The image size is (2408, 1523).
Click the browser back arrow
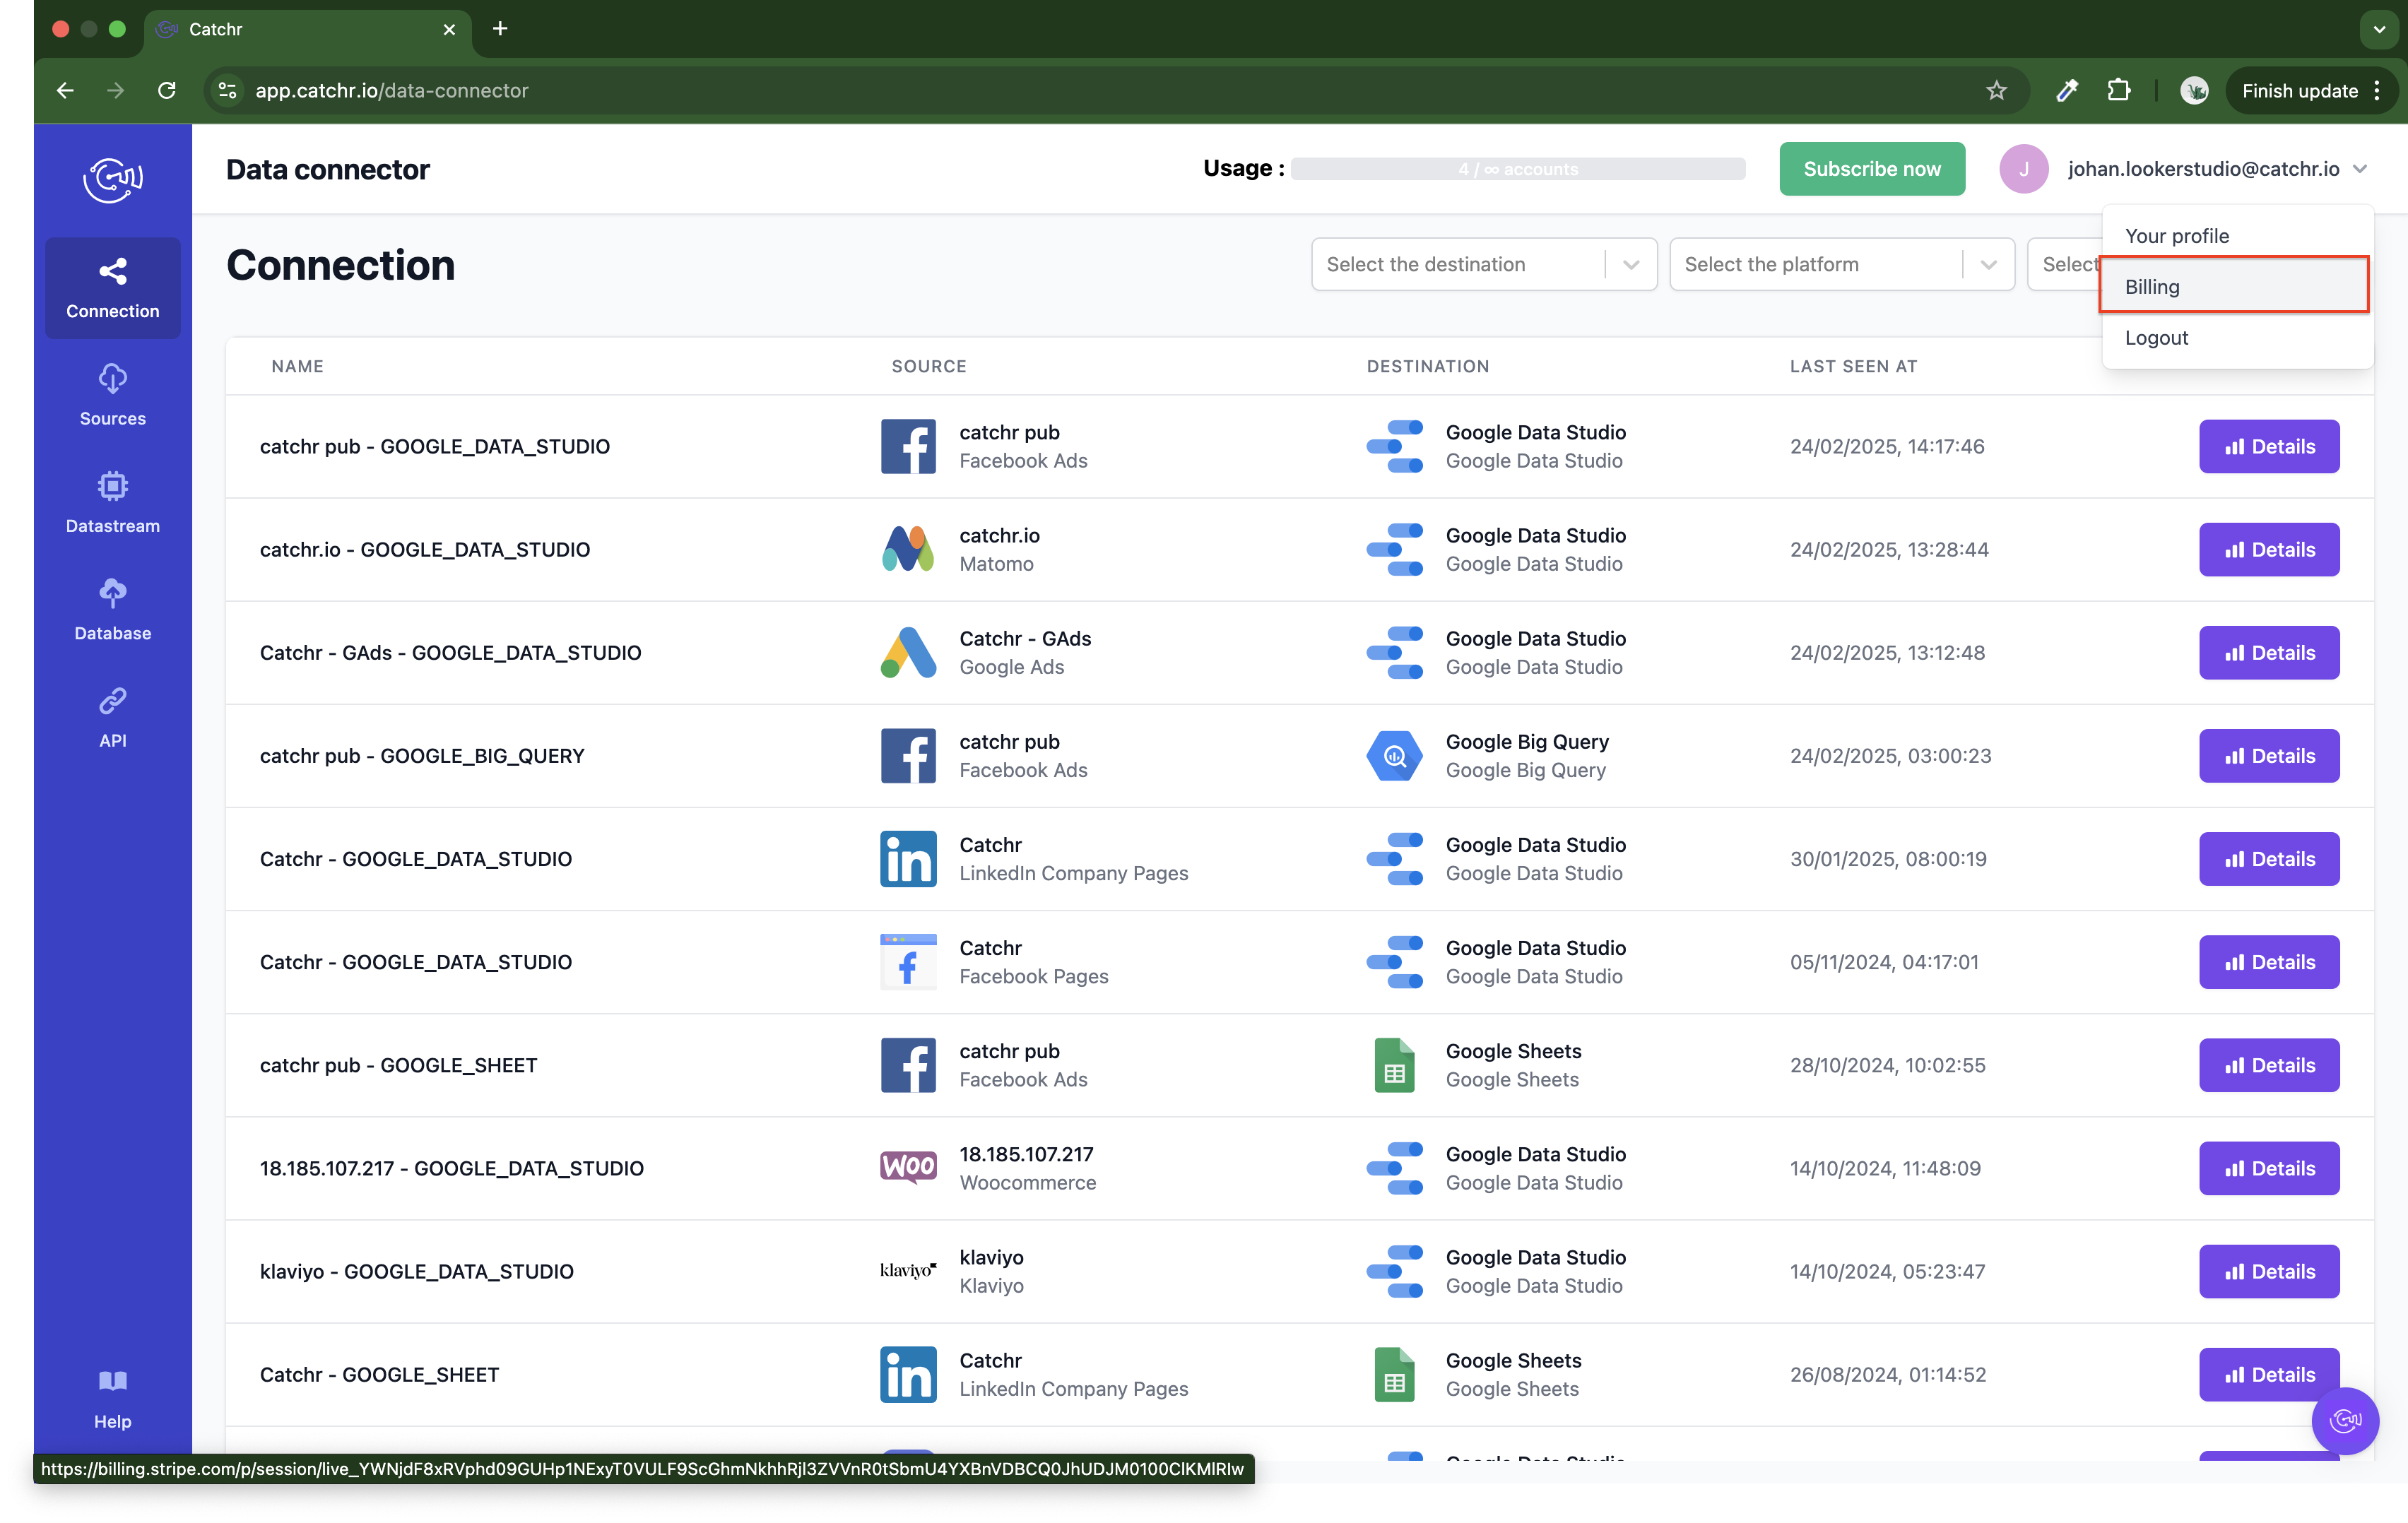(x=65, y=90)
